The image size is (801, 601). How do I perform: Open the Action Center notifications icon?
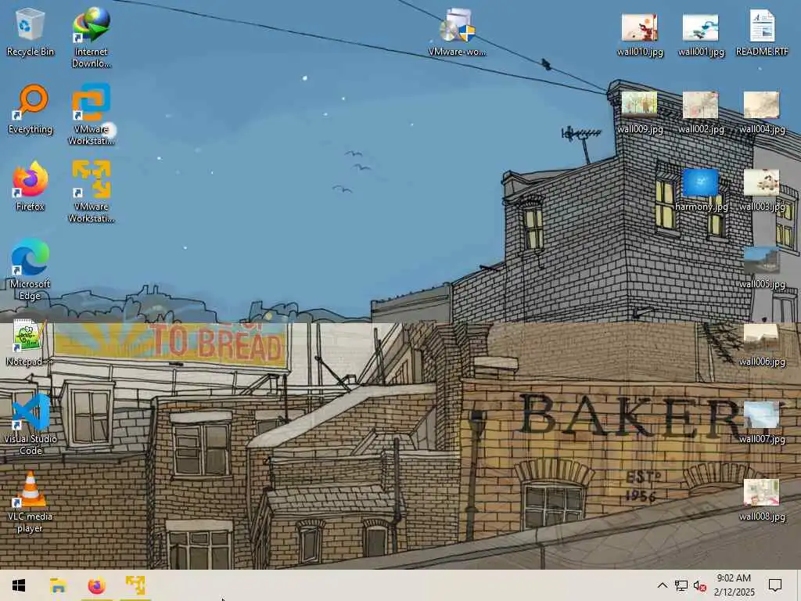point(775,585)
